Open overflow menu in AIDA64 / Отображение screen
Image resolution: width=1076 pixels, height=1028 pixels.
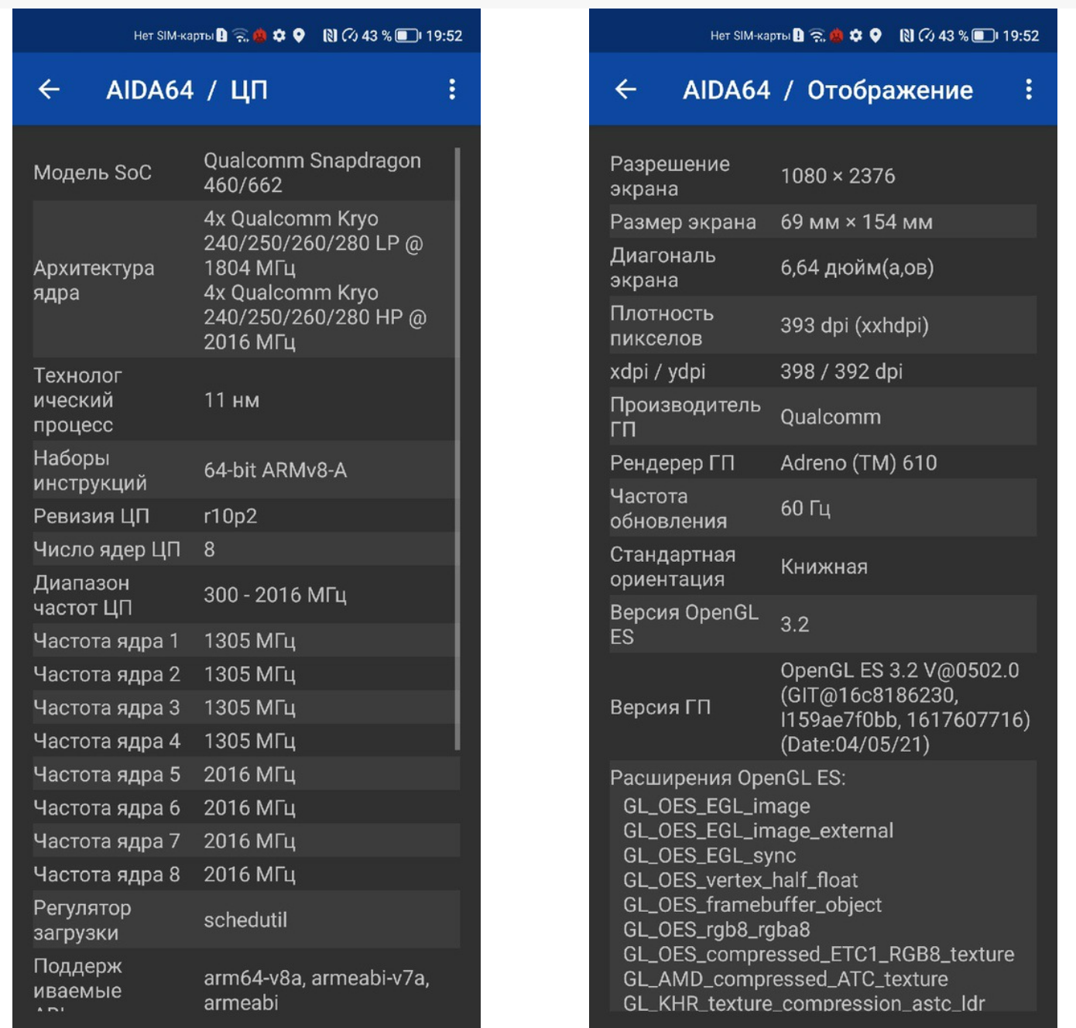click(x=1029, y=90)
